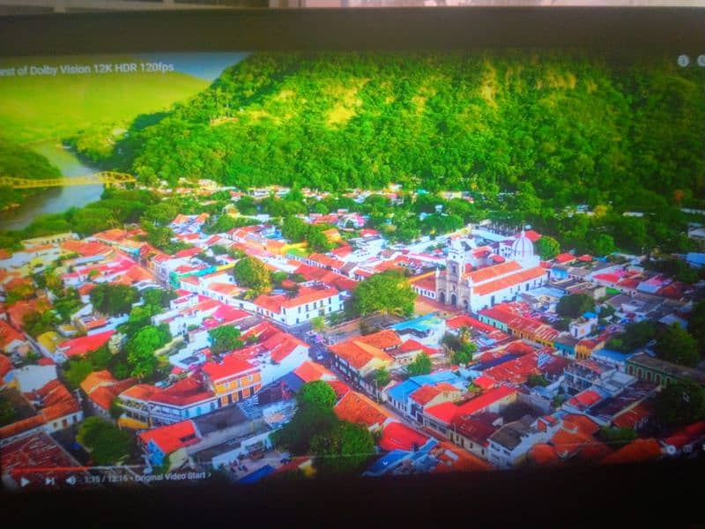This screenshot has width=705, height=529.
Task: Click the center of the video to toggle playback
Action: pyautogui.click(x=352, y=264)
